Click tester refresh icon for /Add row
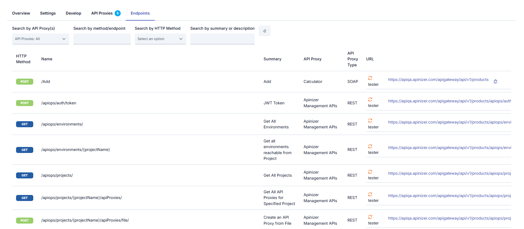524x229 pixels. tap(370, 78)
